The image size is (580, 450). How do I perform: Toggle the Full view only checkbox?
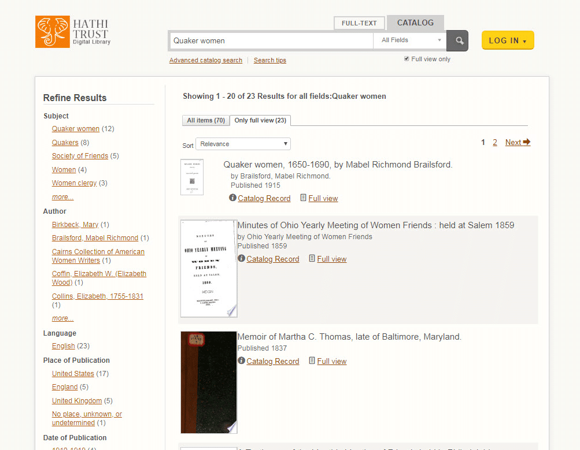[x=407, y=59]
